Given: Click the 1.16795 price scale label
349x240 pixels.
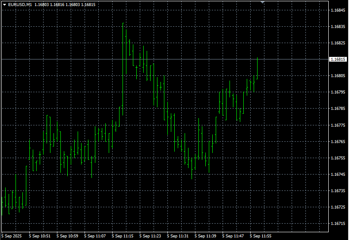Looking at the screenshot, I should [x=338, y=92].
